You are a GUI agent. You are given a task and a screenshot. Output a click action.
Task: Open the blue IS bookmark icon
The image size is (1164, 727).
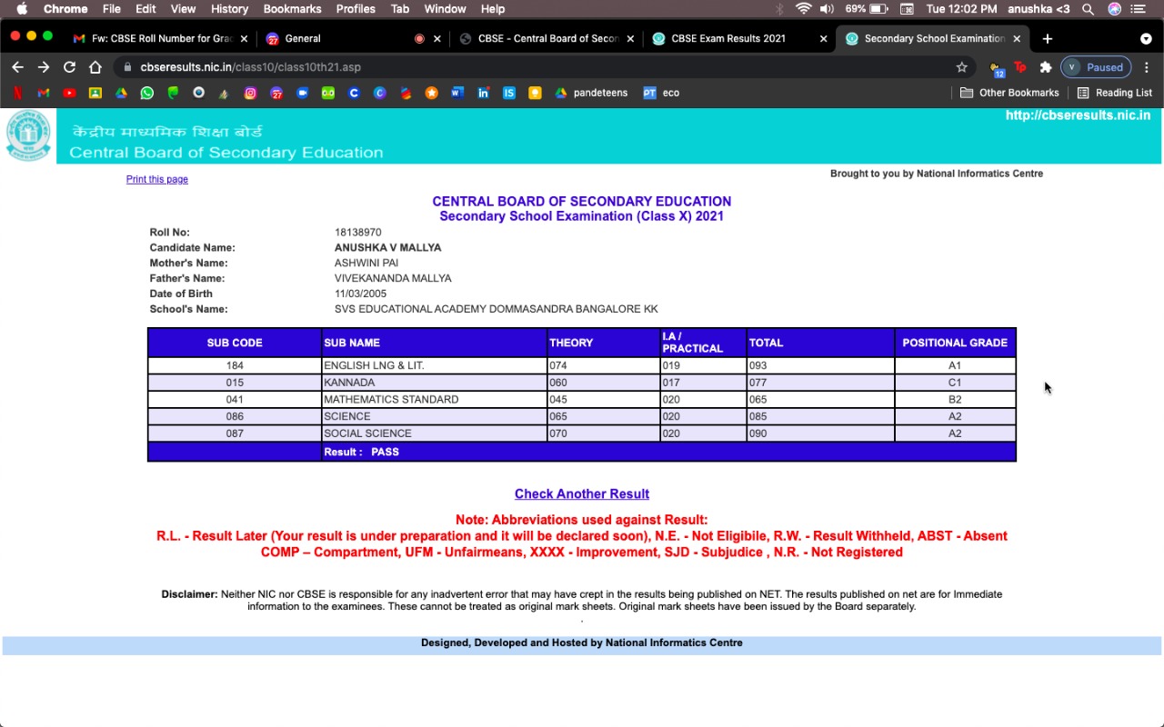509,93
